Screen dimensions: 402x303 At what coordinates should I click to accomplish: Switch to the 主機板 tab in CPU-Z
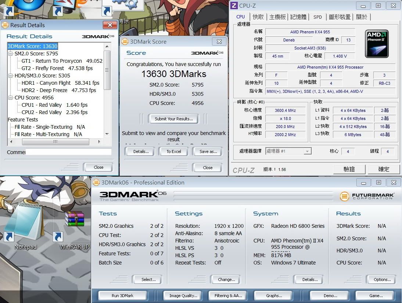(277, 17)
